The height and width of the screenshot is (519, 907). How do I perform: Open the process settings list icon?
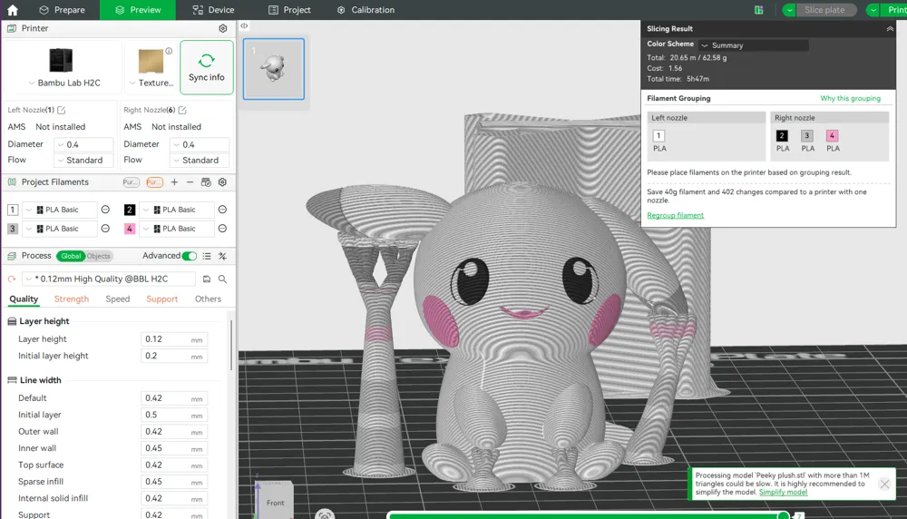pos(207,256)
